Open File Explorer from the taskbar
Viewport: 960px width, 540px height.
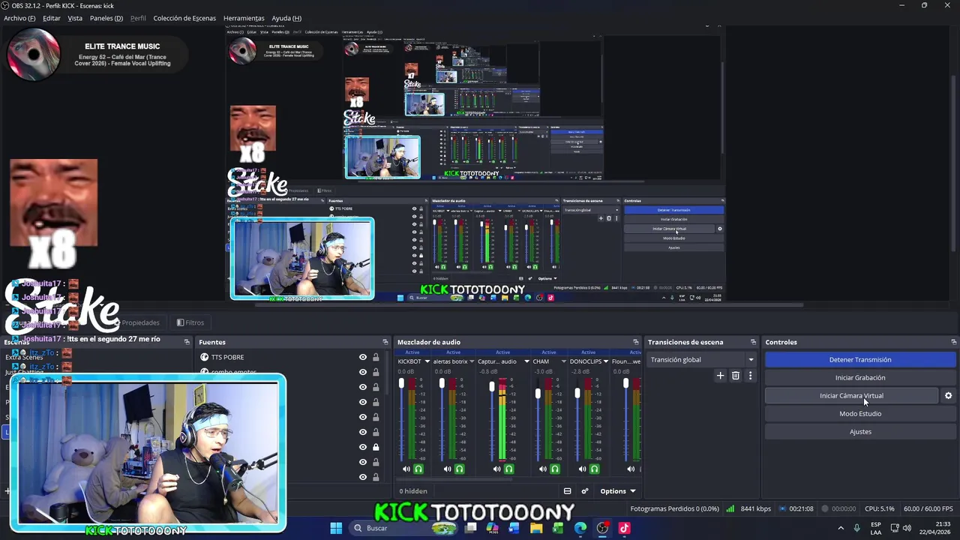pos(536,528)
